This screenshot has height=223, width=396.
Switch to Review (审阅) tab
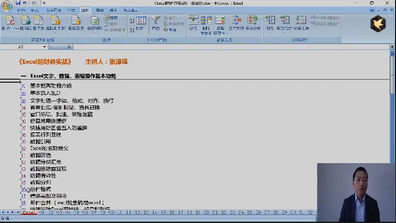click(x=99, y=11)
